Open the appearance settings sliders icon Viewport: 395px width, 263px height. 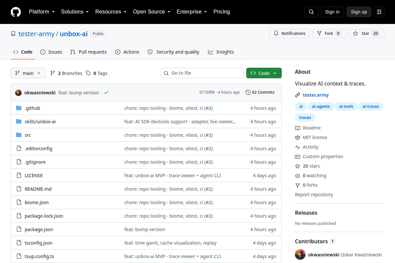(379, 12)
